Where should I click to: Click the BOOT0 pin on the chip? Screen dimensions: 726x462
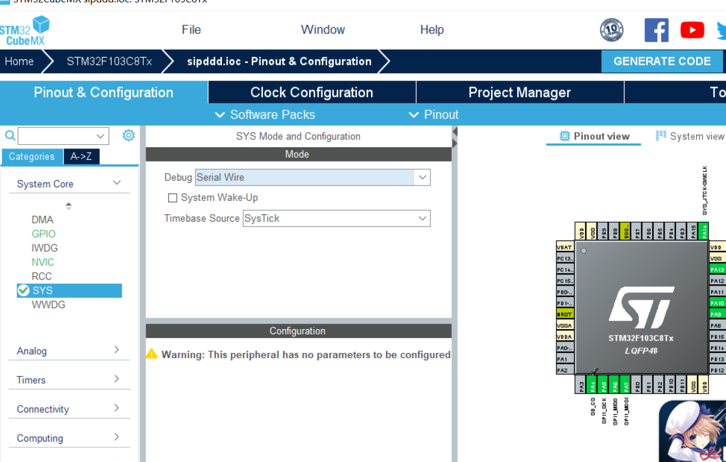coord(625,231)
